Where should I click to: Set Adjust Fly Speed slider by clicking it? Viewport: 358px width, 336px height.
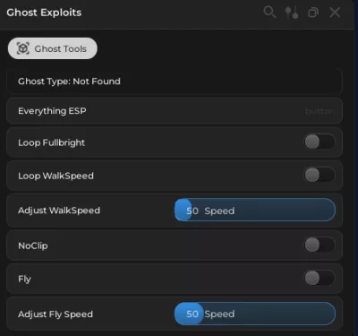[x=255, y=314]
